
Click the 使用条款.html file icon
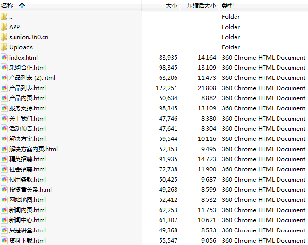[4, 180]
